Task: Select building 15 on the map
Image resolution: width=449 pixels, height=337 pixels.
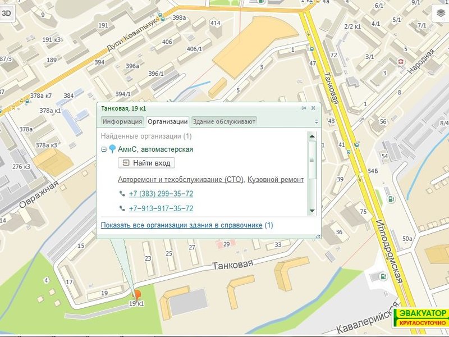Action: click(x=81, y=246)
